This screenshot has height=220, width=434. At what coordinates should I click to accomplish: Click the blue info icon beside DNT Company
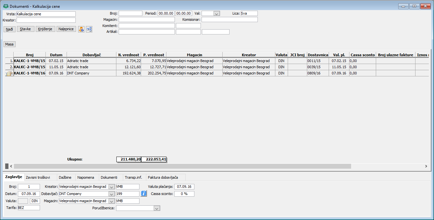[144, 194]
